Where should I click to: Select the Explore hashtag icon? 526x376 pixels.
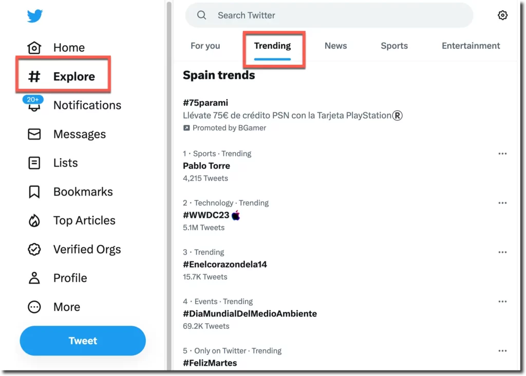coord(34,76)
